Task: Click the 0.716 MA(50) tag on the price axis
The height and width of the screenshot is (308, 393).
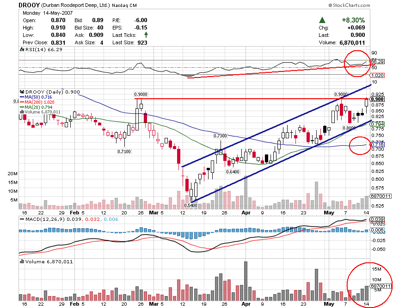Action: [377, 144]
